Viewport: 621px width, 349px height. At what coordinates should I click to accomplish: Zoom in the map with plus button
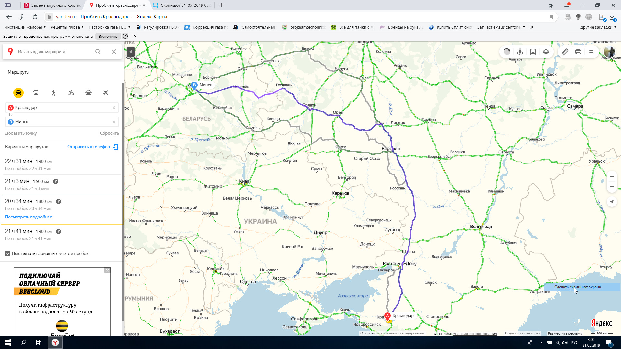(x=612, y=176)
